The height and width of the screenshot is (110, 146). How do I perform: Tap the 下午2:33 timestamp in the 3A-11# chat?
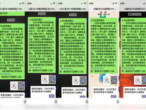(42, 14)
